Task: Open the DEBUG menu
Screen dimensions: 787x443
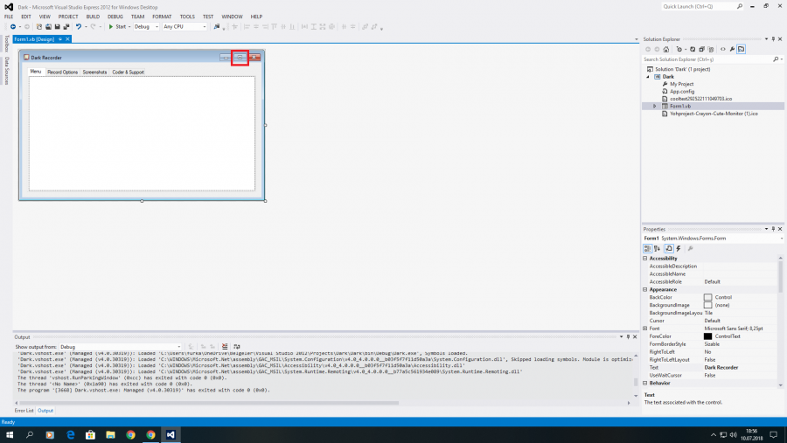Action: (x=115, y=17)
